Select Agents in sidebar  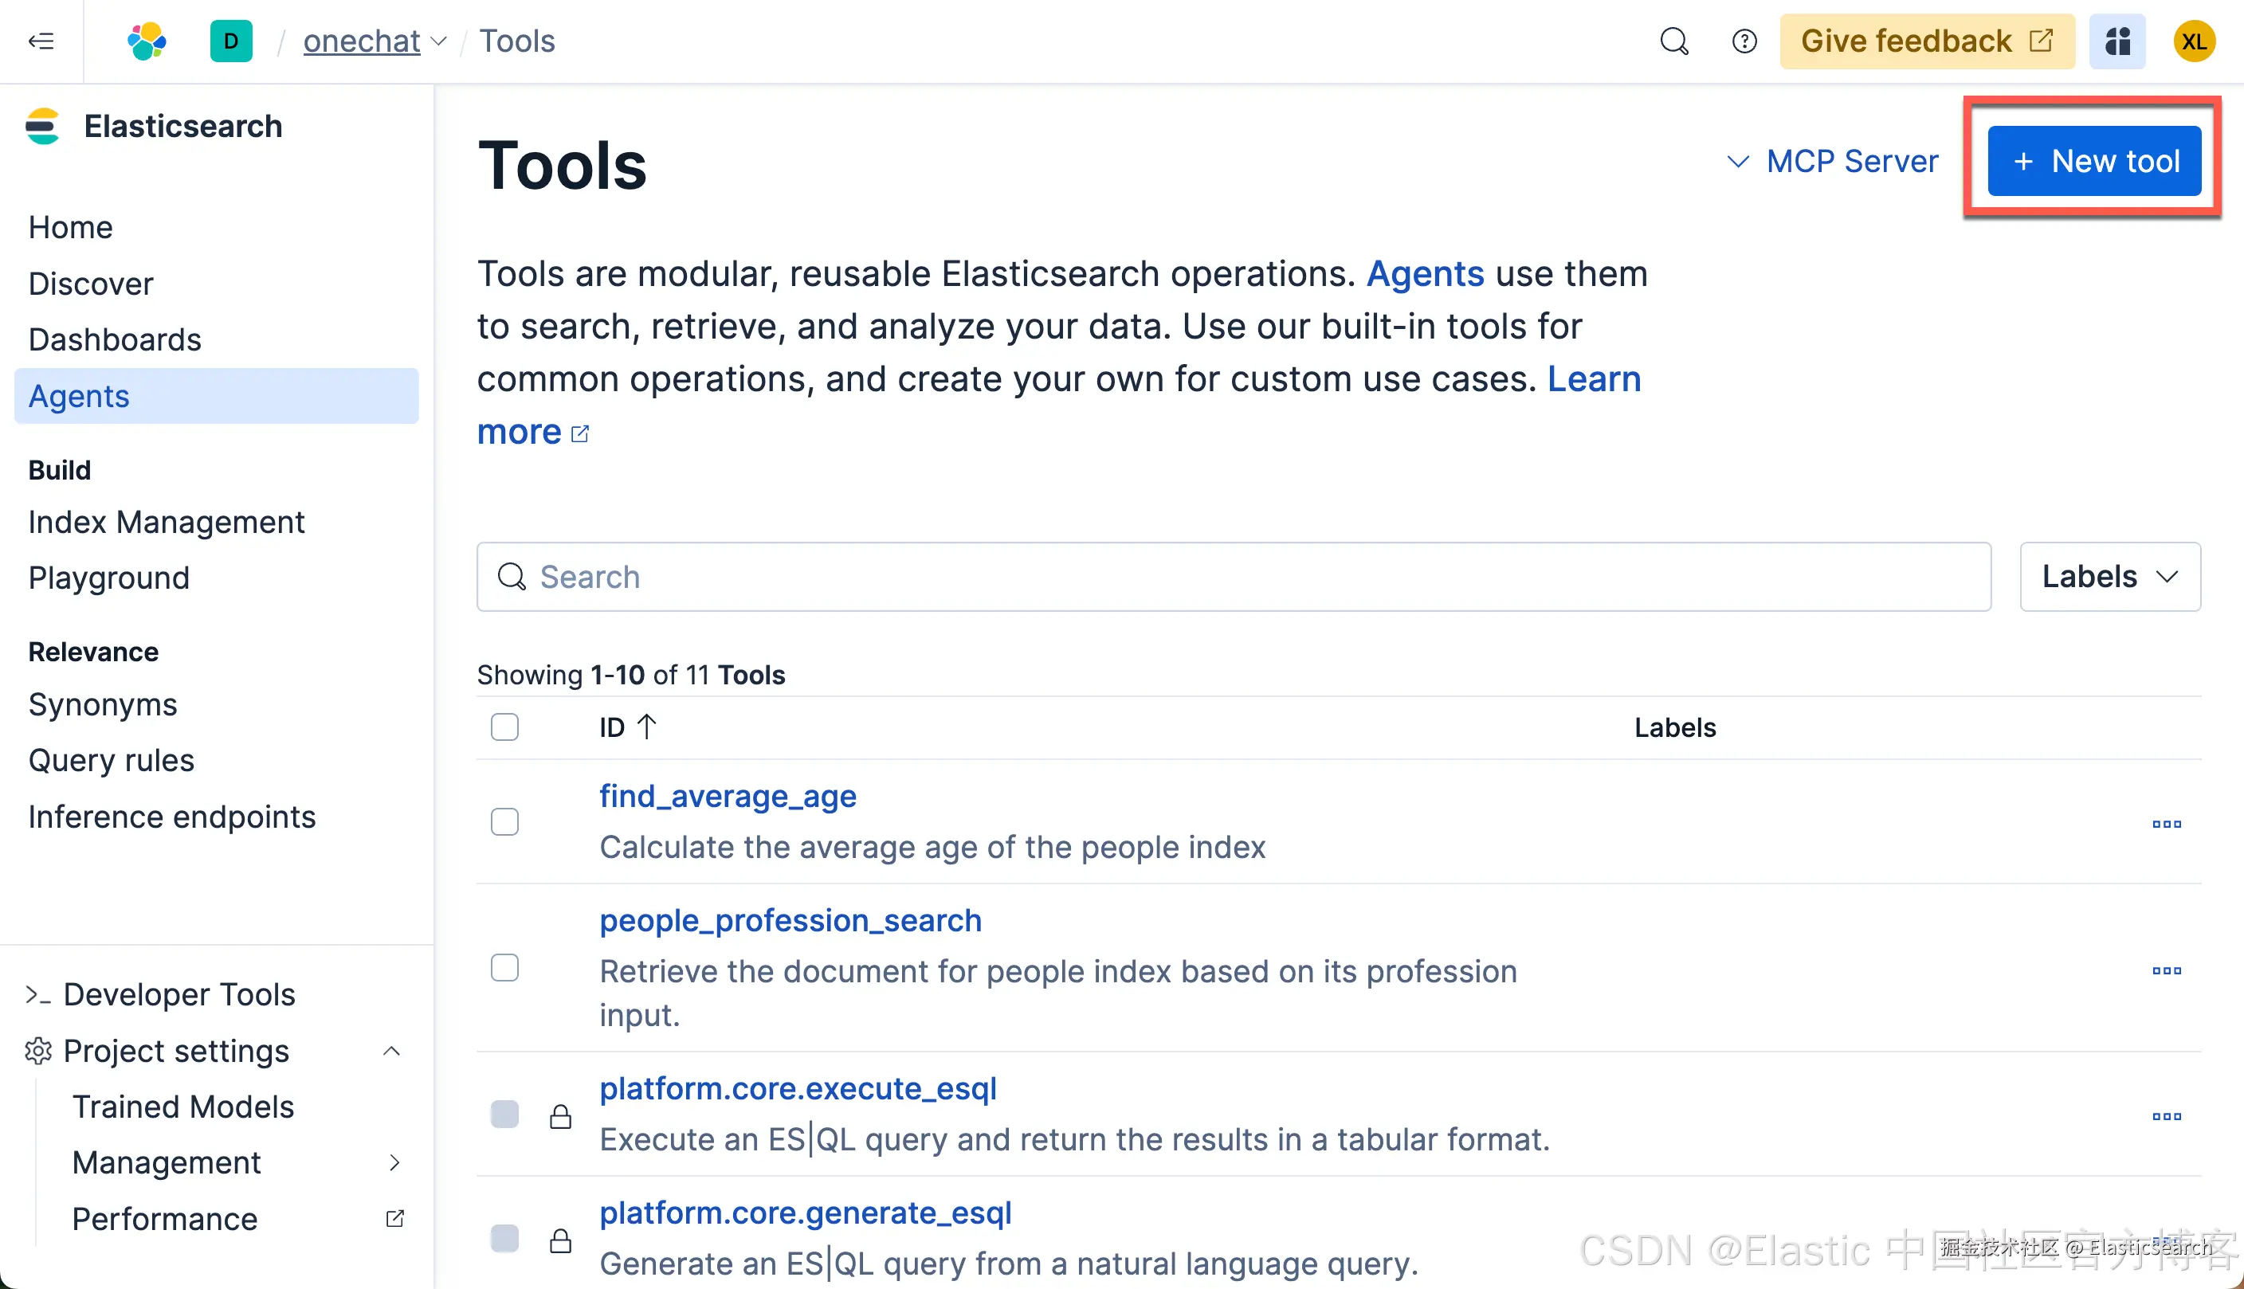coord(216,396)
